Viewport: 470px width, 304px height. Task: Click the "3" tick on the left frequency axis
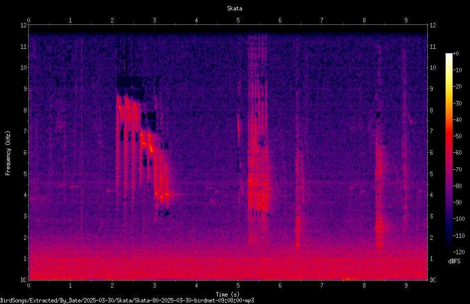(25, 216)
